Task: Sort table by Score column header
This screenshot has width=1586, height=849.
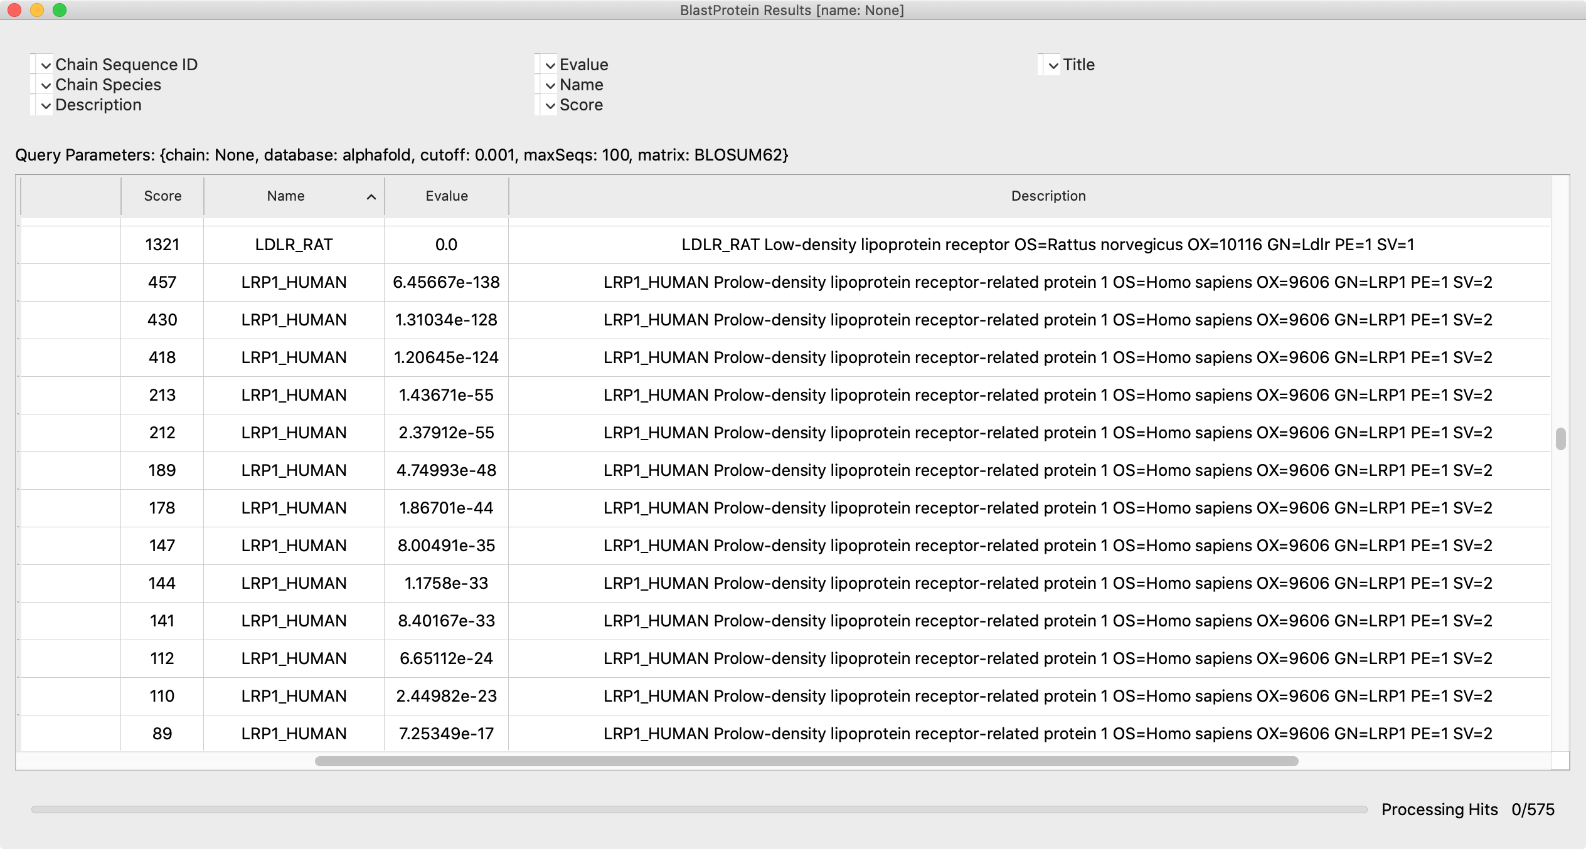Action: [162, 196]
